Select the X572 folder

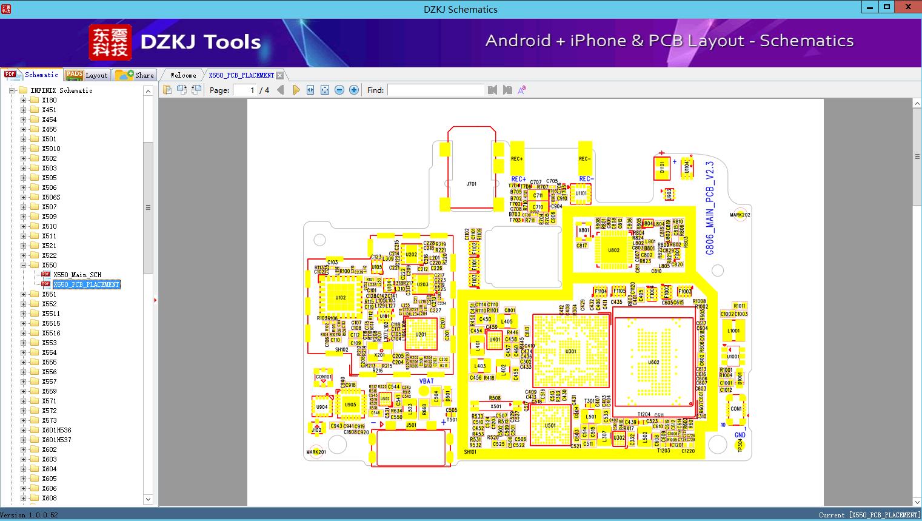pyautogui.click(x=49, y=411)
